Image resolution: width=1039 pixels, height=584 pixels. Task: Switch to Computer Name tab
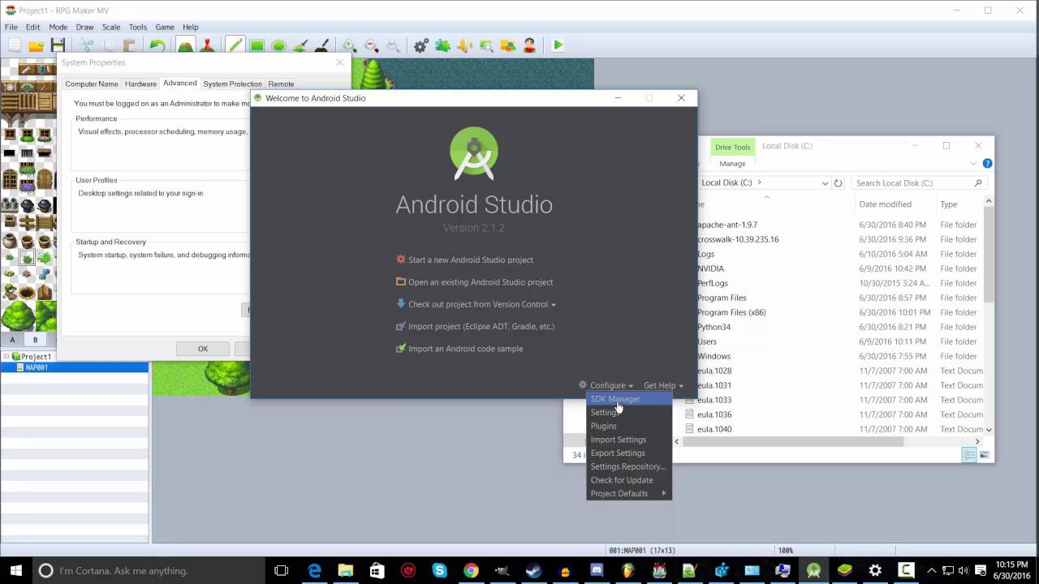pyautogui.click(x=92, y=84)
